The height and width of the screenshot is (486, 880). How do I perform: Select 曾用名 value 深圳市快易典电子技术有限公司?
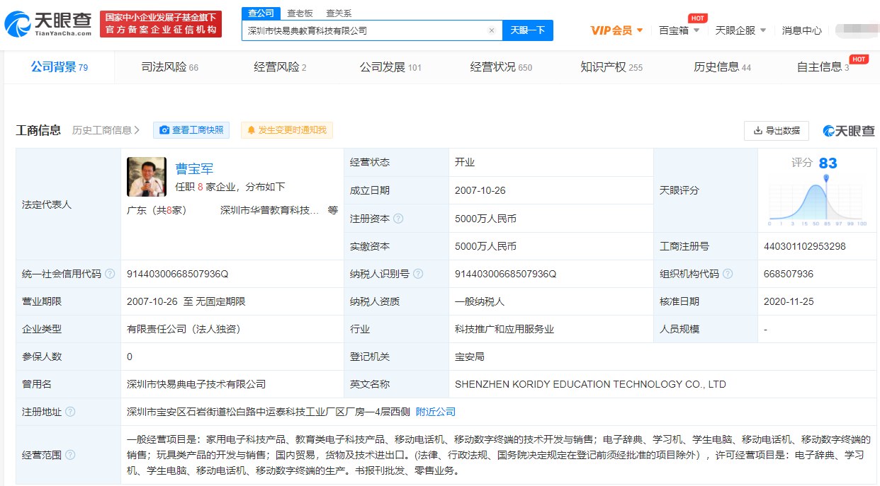pos(196,384)
